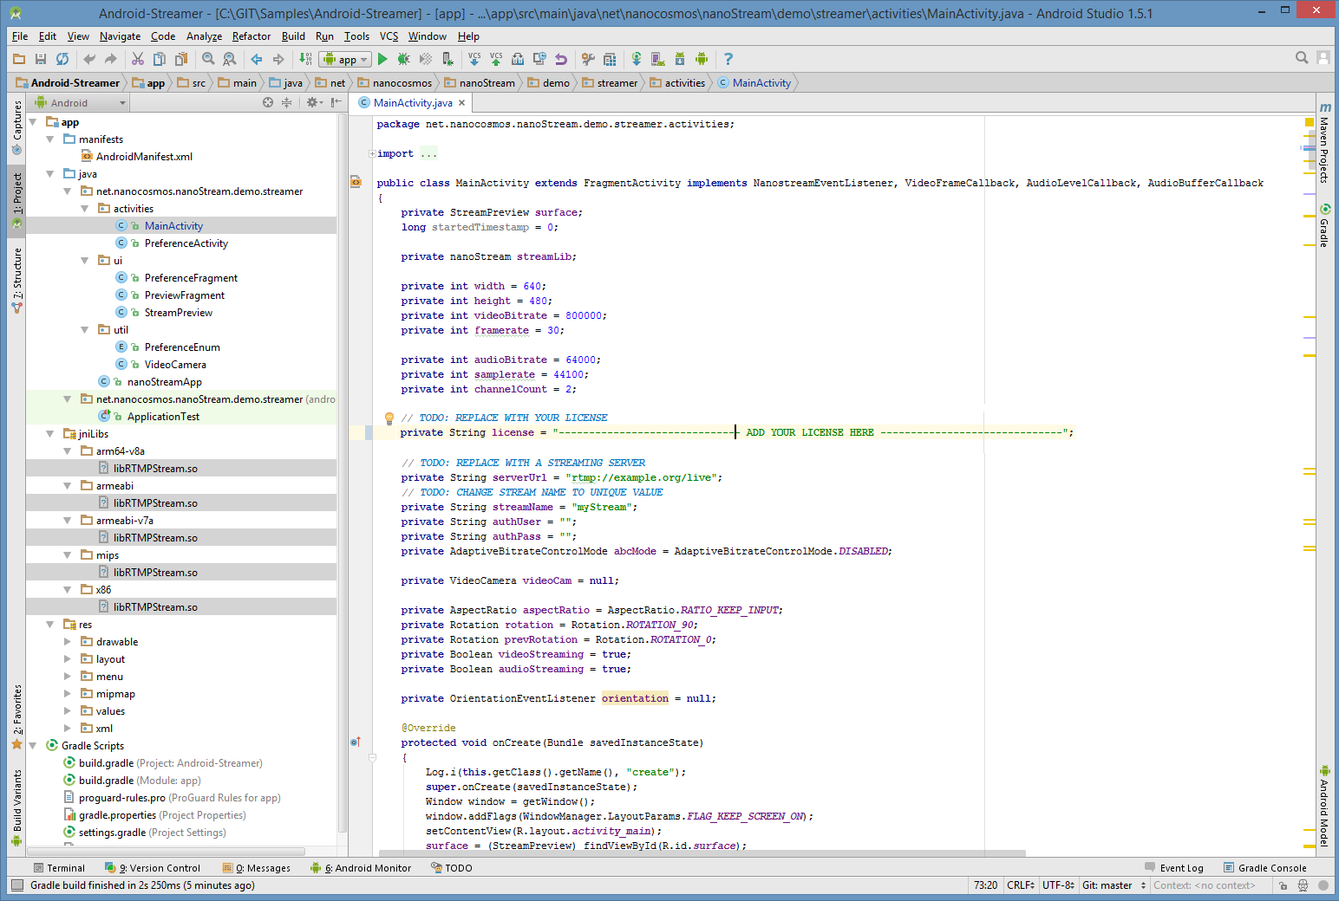Open the VCS menu
This screenshot has height=901, width=1339.
coord(389,36)
